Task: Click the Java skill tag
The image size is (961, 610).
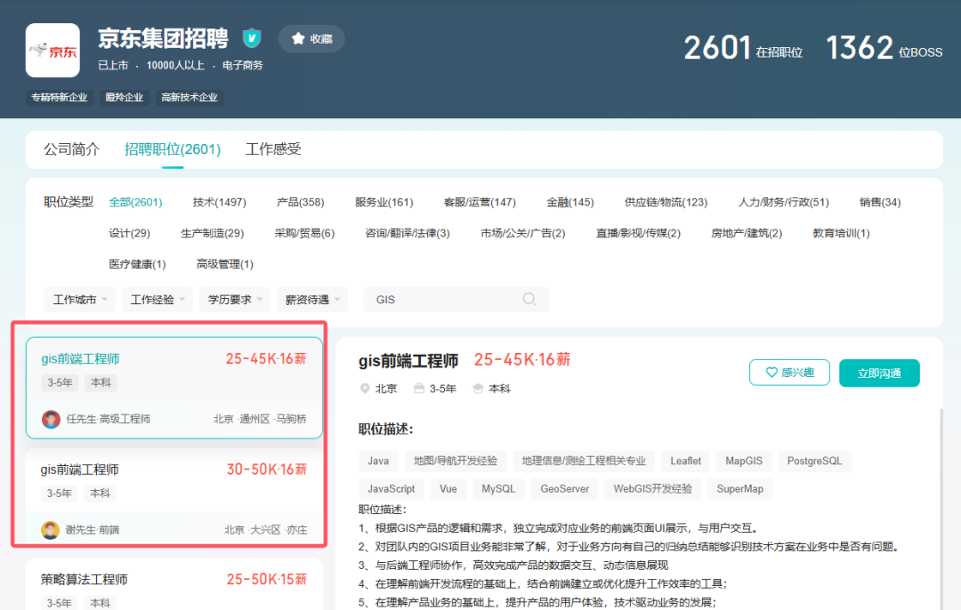Action: point(378,462)
